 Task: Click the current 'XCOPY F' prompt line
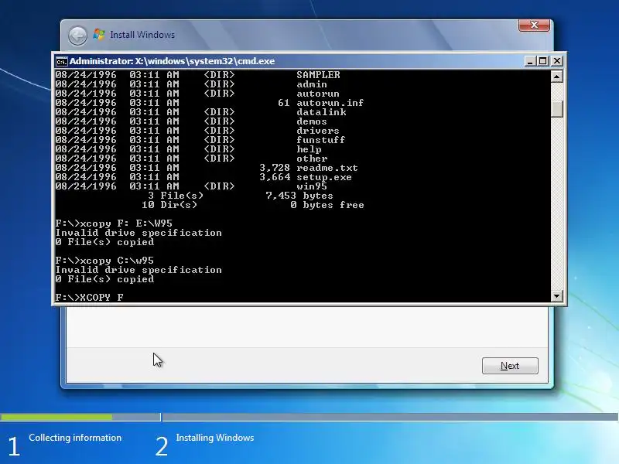(x=89, y=297)
